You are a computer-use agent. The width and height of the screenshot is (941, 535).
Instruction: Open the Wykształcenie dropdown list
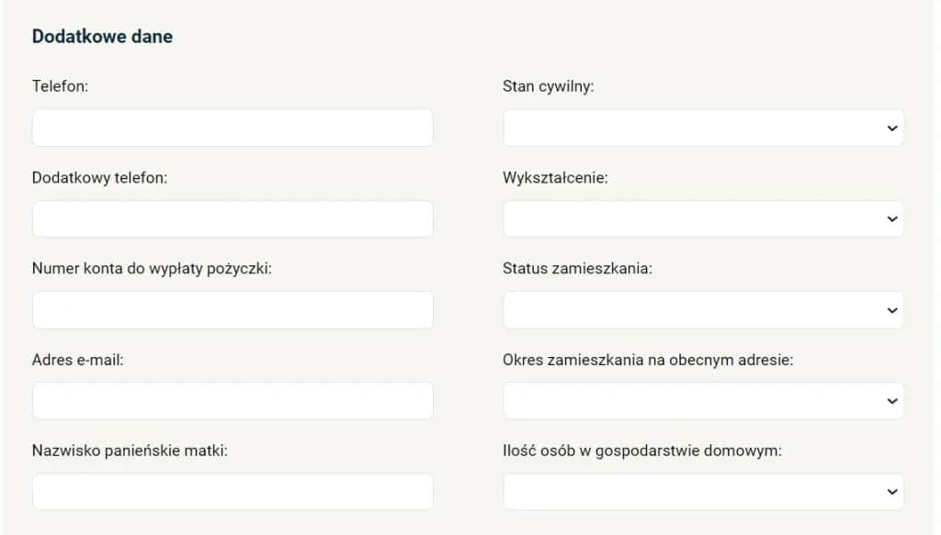click(703, 218)
